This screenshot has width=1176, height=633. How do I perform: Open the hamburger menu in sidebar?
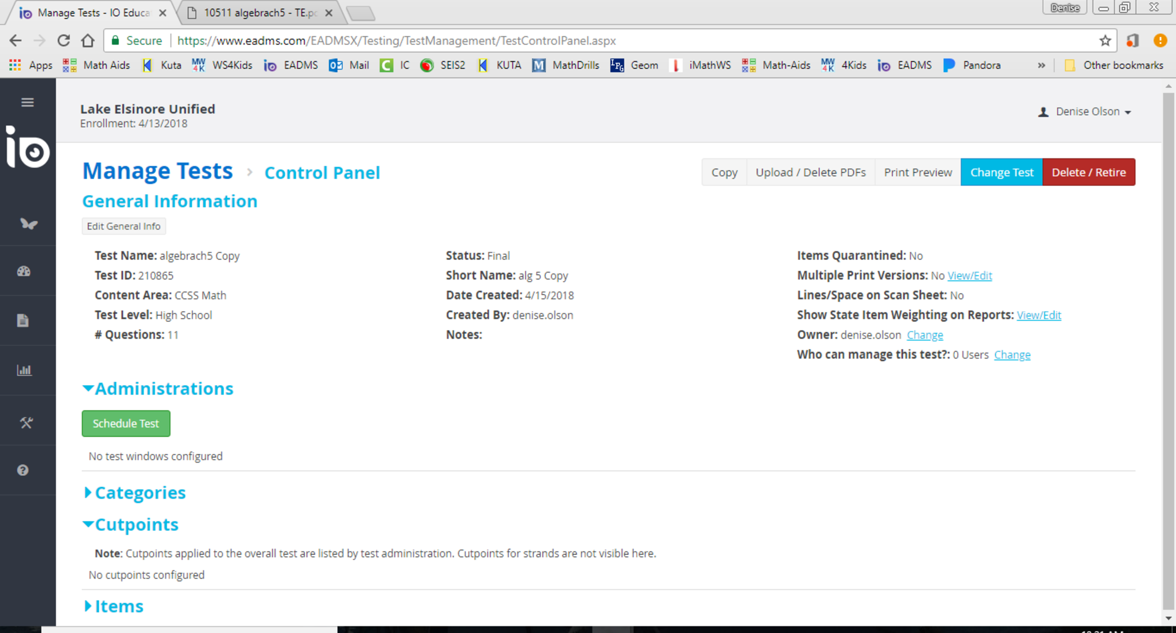tap(27, 102)
